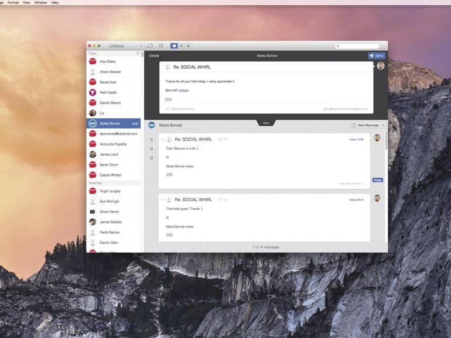Click the compose message body text
451x338 pixels.
point(200,81)
